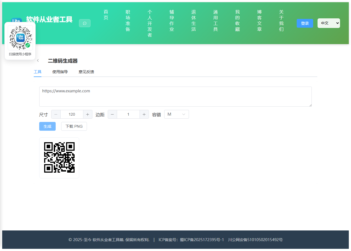Open the 通用工具 nav item
This screenshot has width=351, height=251.
[x=216, y=21]
